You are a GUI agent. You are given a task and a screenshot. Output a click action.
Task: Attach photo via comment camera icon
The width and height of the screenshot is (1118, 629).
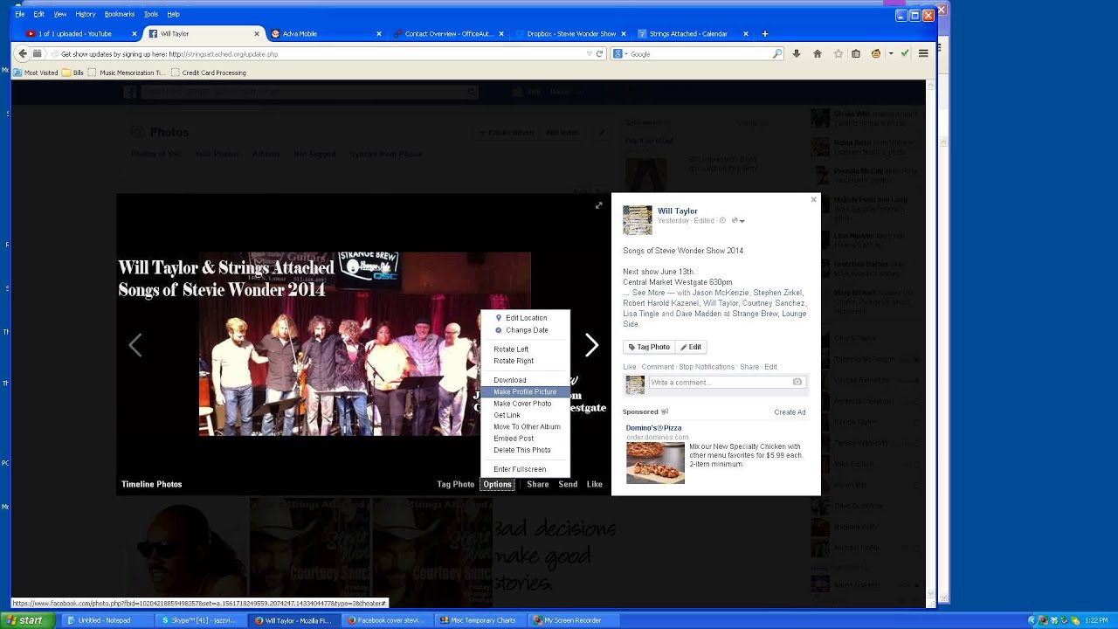click(x=797, y=382)
